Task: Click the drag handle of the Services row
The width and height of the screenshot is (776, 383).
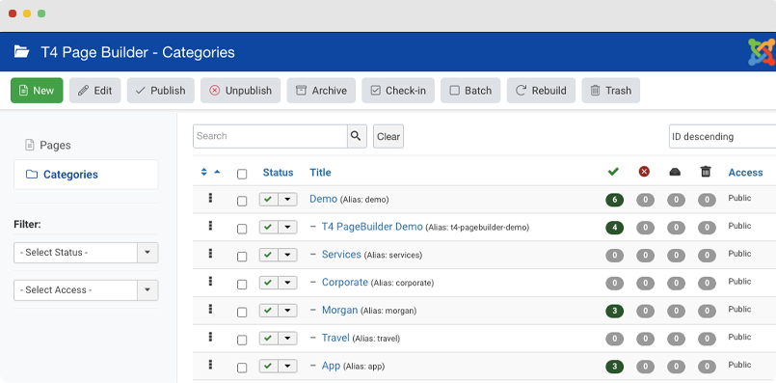Action: pyautogui.click(x=210, y=253)
